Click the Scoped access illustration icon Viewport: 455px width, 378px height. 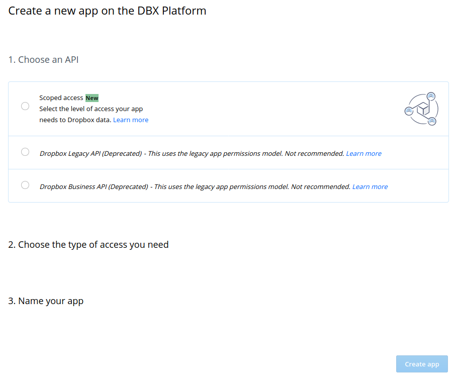tap(421, 108)
